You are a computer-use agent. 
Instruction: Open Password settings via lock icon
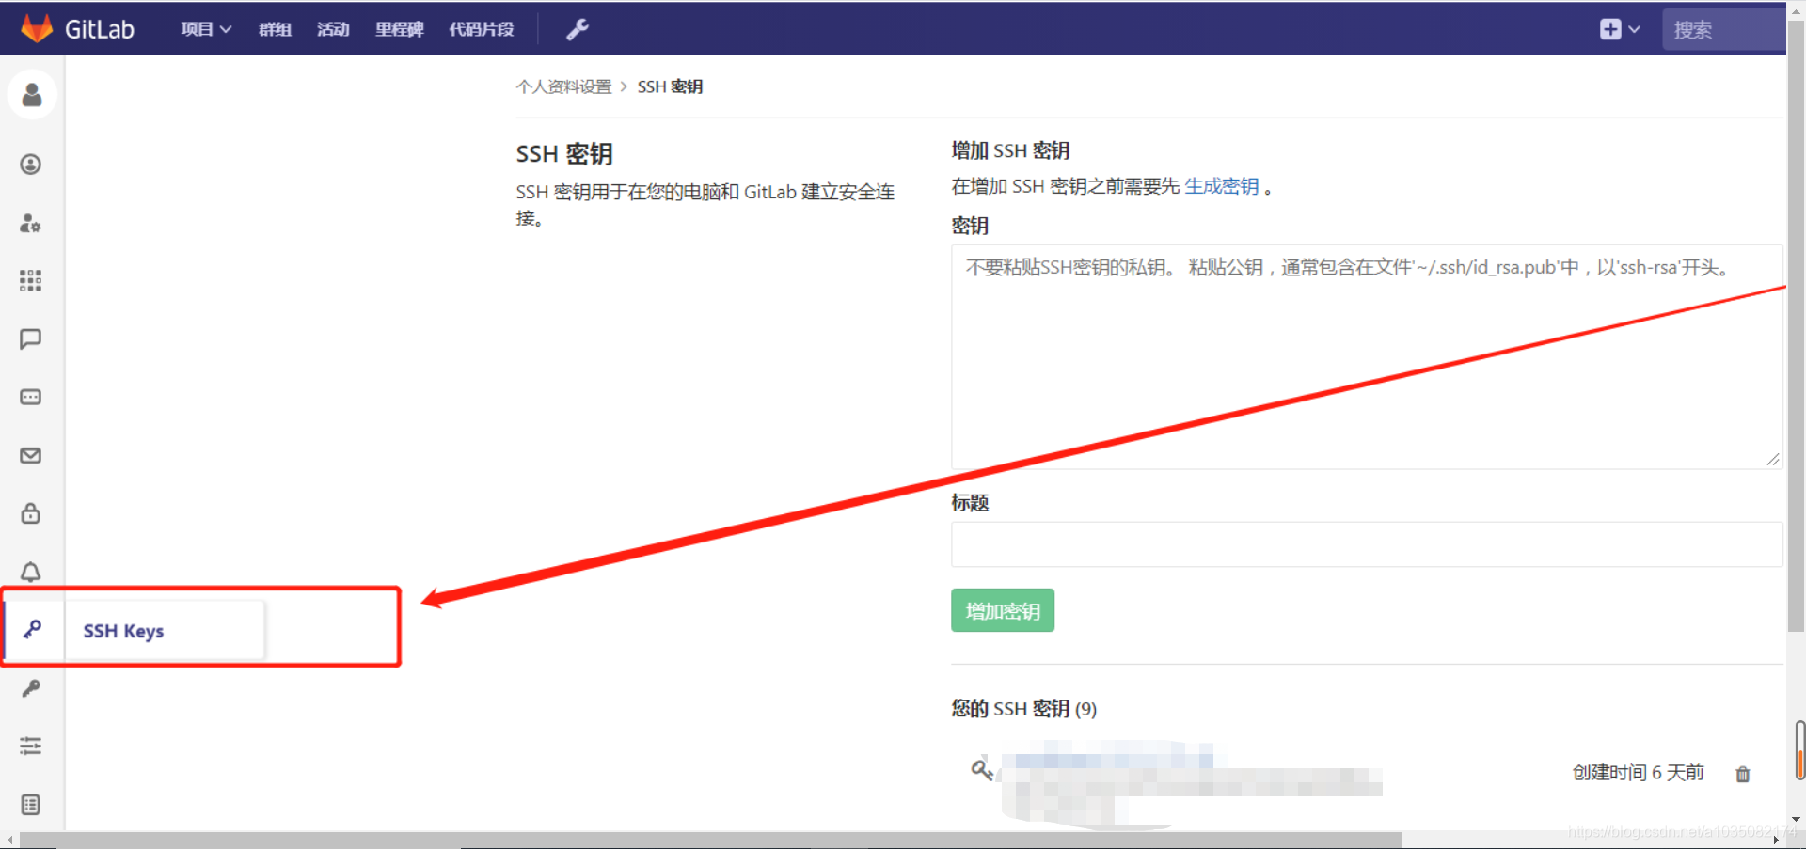[30, 513]
